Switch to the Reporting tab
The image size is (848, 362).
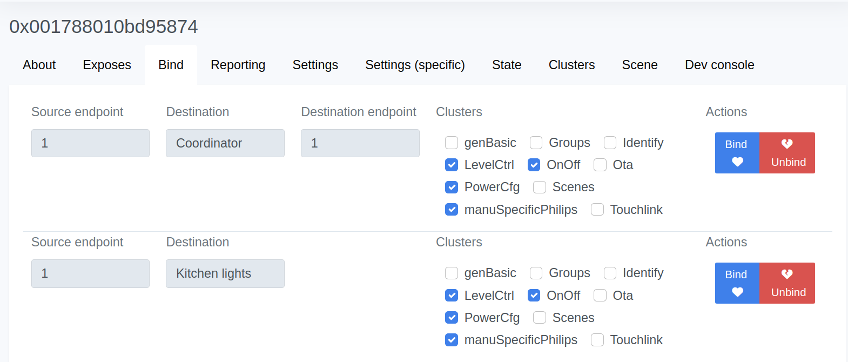coord(238,65)
